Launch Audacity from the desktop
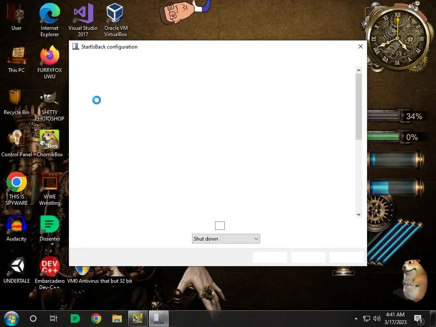 pyautogui.click(x=17, y=228)
